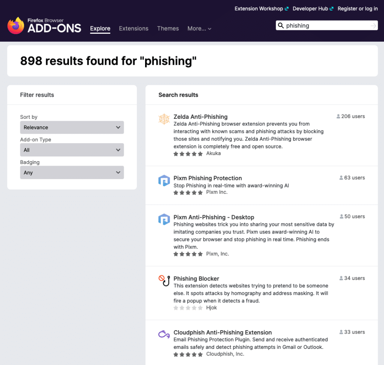Open Phishing Blocker result title
Screen dimensions: 384x365
(x=196, y=278)
